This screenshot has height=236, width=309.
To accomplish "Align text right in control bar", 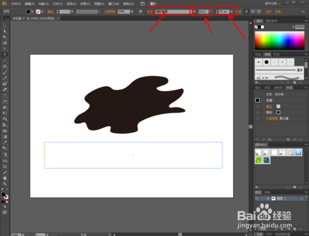I will 259,12.
